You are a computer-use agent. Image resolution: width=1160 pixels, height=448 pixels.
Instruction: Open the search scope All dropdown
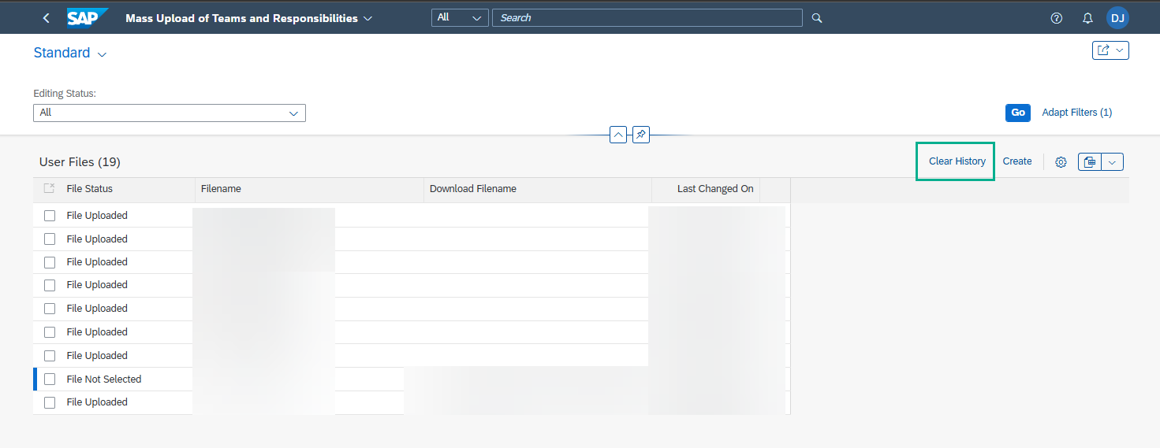[460, 18]
